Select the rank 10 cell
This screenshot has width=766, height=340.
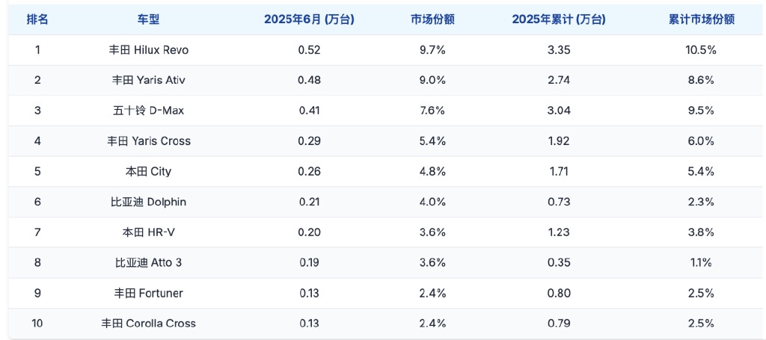(37, 324)
